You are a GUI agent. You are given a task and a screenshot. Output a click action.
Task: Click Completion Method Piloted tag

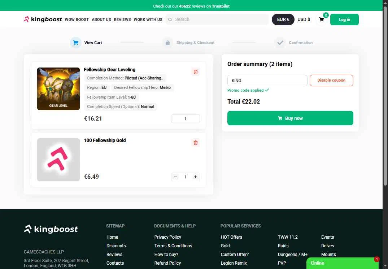(x=125, y=78)
